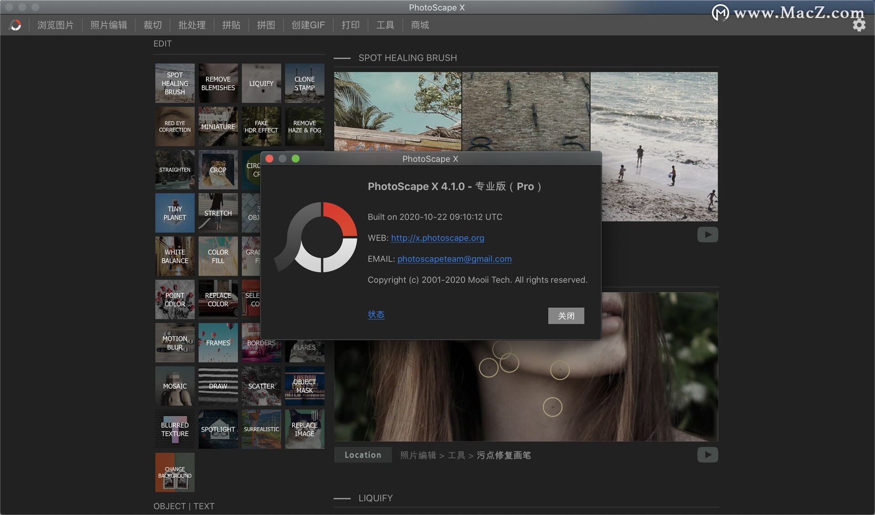The image size is (875, 515).
Task: Open the Point Color tile
Action: point(175,299)
